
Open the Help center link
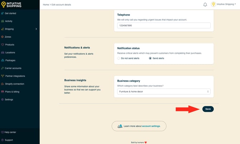[x=10, y=132]
